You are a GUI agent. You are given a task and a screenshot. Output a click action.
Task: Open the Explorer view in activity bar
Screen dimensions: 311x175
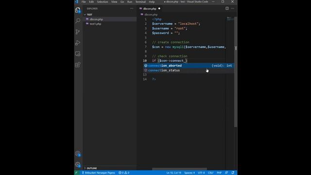pyautogui.click(x=78, y=10)
